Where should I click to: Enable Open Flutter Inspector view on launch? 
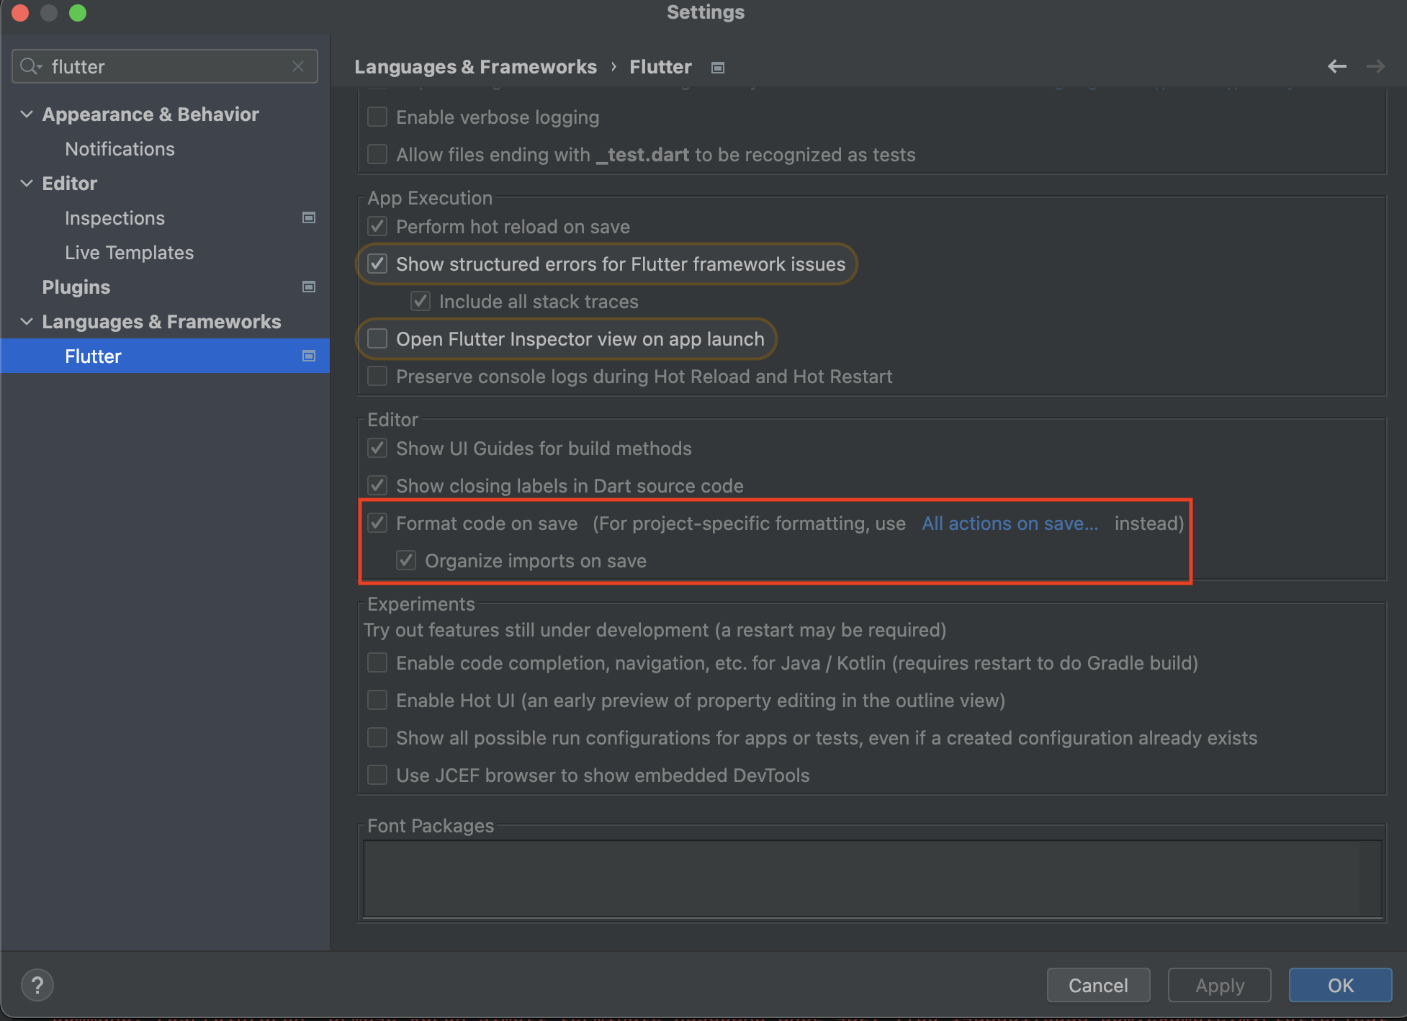coord(377,338)
